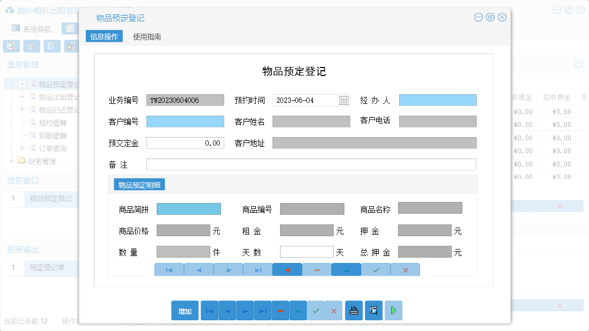Jump to first record using navigation icon
The height and width of the screenshot is (331, 589).
coord(209,310)
